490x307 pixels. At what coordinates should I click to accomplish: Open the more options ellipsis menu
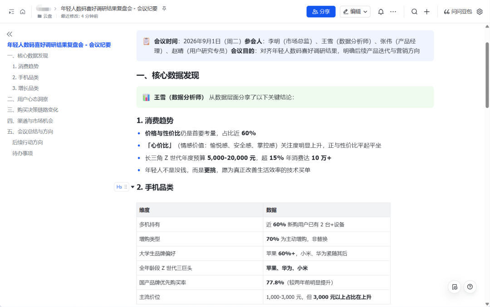pos(393,11)
